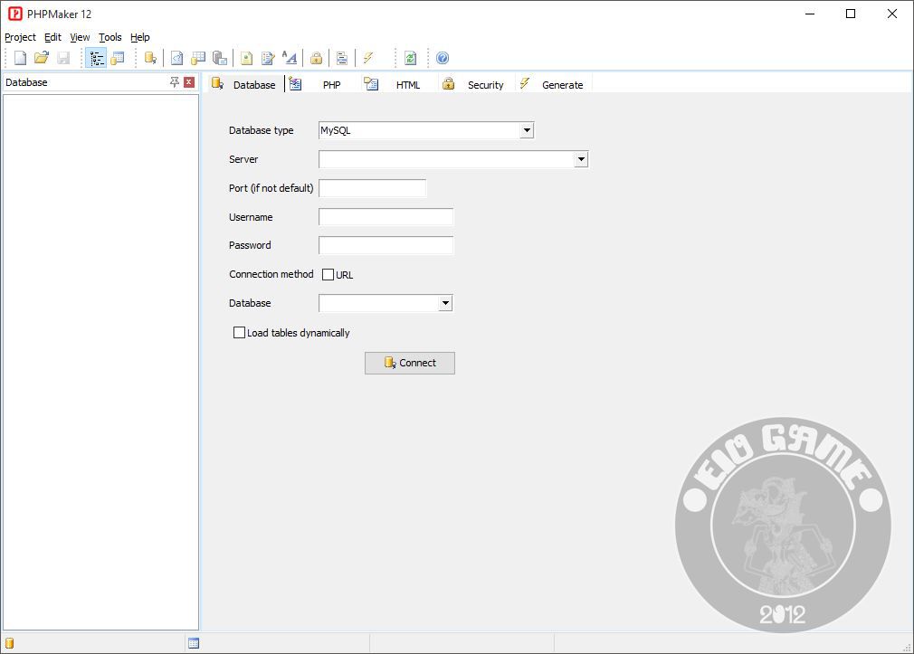Enable the URL connection method checkbox

pyautogui.click(x=328, y=275)
